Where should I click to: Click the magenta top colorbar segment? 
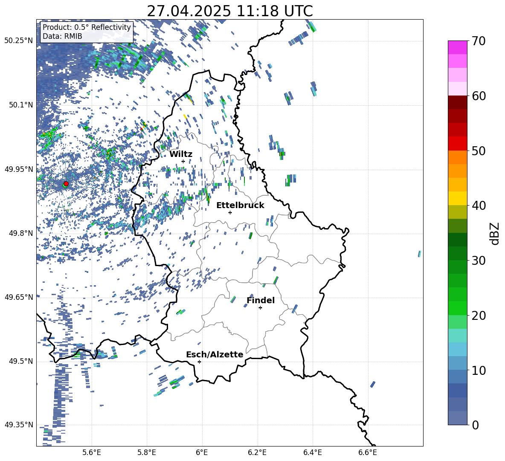point(458,47)
